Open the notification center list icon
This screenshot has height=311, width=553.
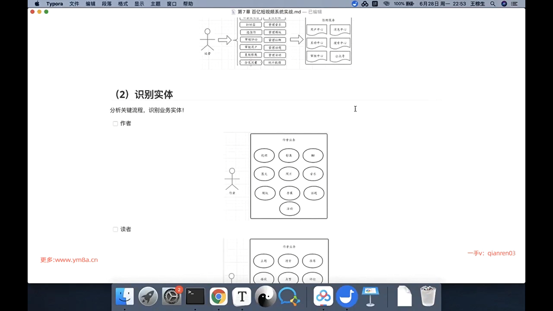point(514,4)
